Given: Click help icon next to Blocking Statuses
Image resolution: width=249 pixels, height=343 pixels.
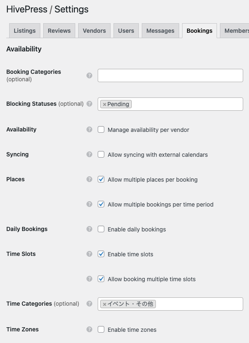Looking at the screenshot, I should click(89, 104).
